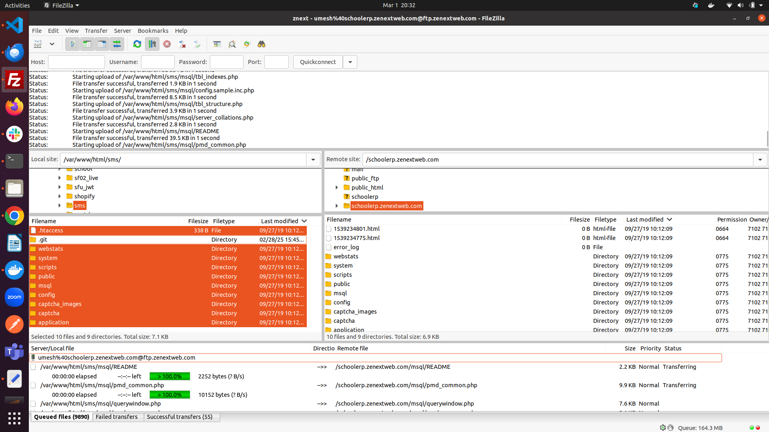Disconnect from the current server
Screen dimensions: 769x432
182,44
